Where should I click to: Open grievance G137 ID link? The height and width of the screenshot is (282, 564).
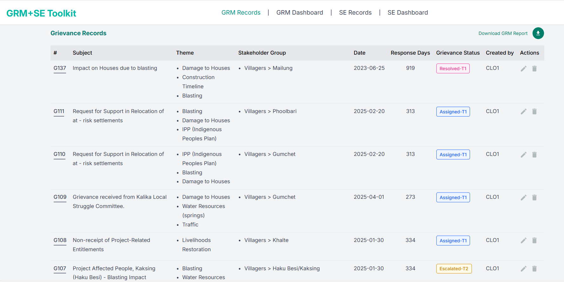[60, 68]
